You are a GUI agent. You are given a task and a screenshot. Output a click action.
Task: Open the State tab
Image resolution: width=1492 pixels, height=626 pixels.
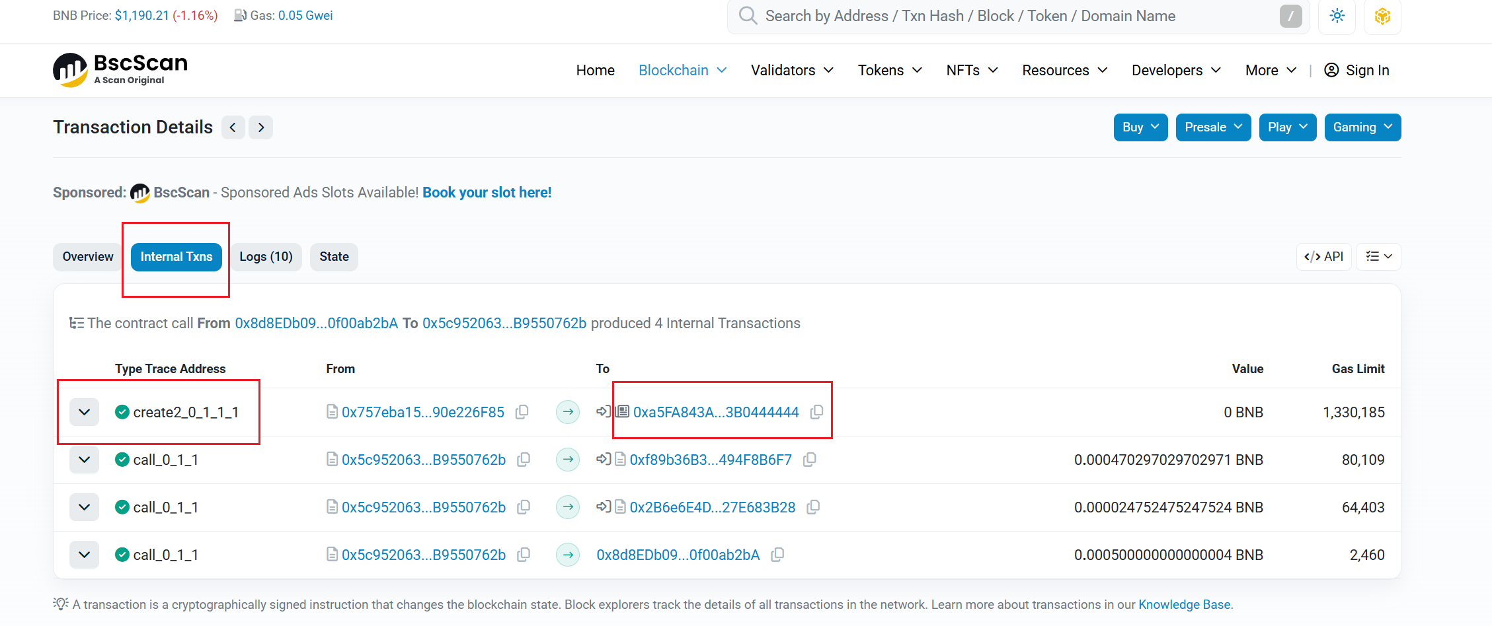coord(334,257)
